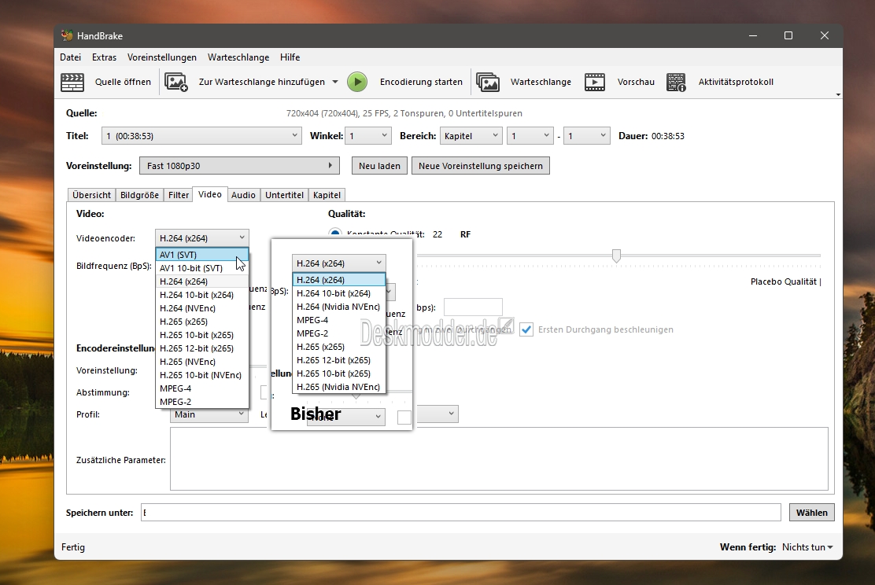Select the Konstante Qualität radio button

click(x=335, y=234)
